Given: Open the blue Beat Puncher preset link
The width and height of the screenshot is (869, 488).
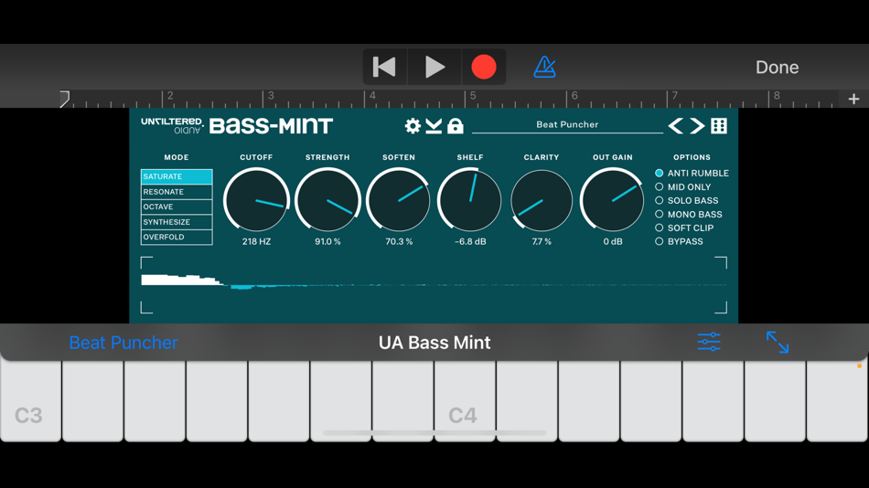Looking at the screenshot, I should [123, 343].
